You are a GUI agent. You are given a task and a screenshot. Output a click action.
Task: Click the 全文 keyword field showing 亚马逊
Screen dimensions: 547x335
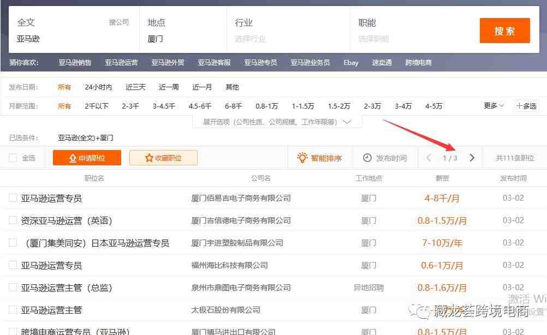[x=74, y=38]
